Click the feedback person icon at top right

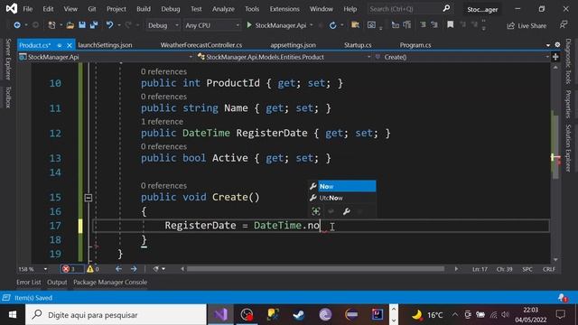pos(564,24)
